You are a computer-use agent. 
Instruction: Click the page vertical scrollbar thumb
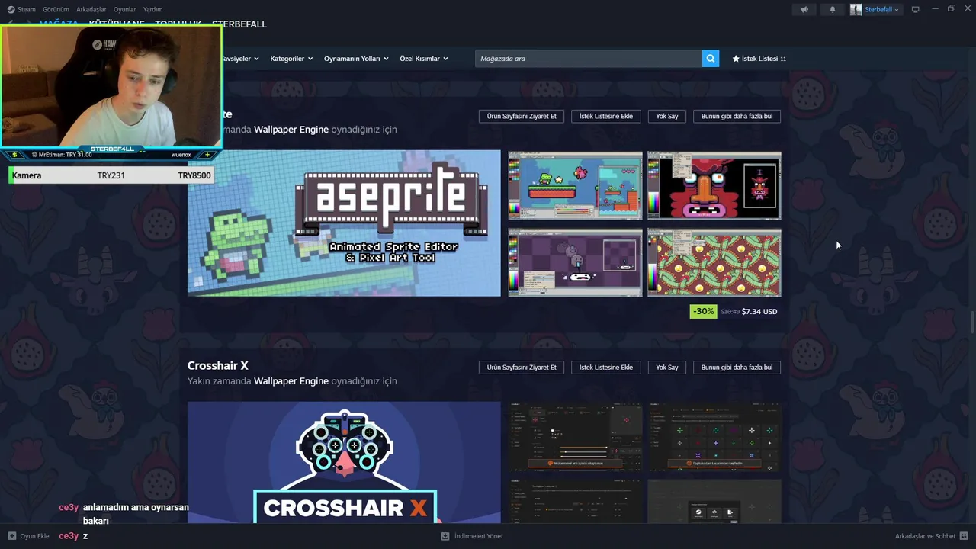coord(971,322)
